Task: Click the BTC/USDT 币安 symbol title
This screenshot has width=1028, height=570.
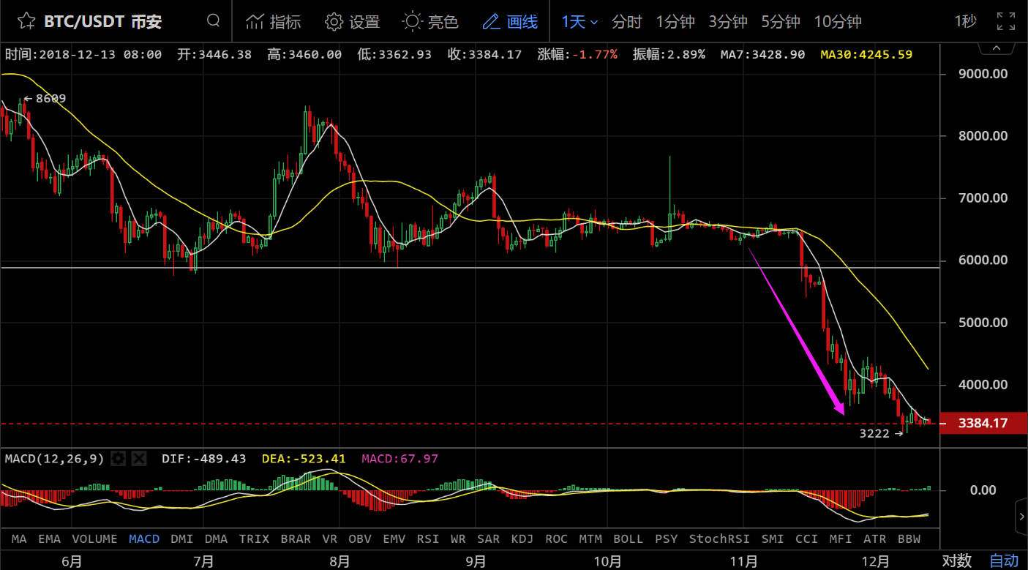Action: click(103, 21)
